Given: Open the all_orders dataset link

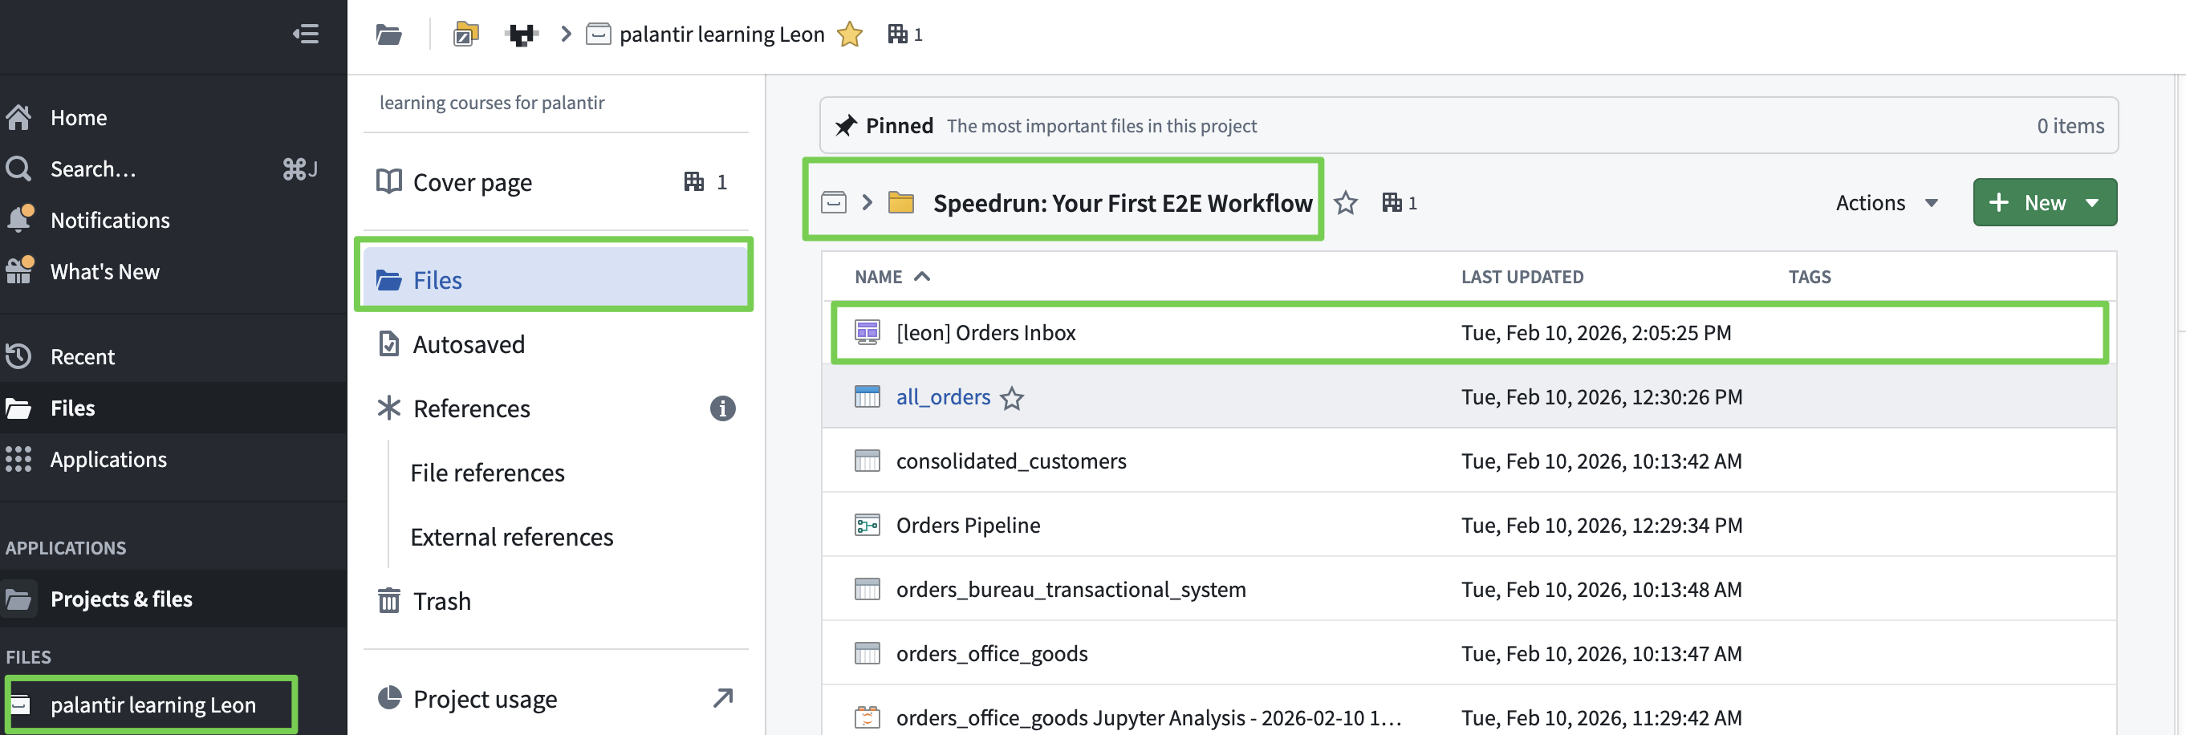Looking at the screenshot, I should [943, 397].
